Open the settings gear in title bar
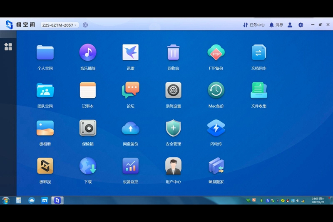This screenshot has height=222, width=333. coord(301,25)
